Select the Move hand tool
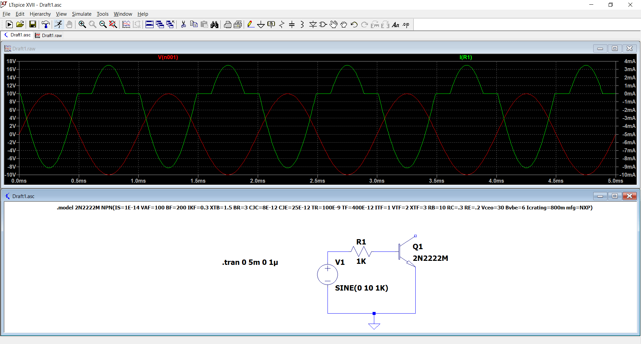The height and width of the screenshot is (344, 641). (333, 24)
